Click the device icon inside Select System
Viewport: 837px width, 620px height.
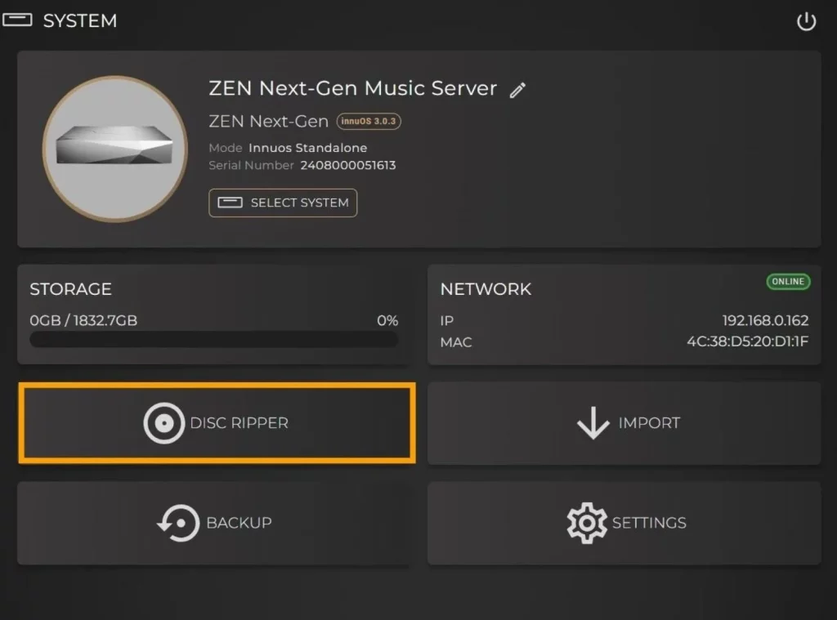(230, 203)
